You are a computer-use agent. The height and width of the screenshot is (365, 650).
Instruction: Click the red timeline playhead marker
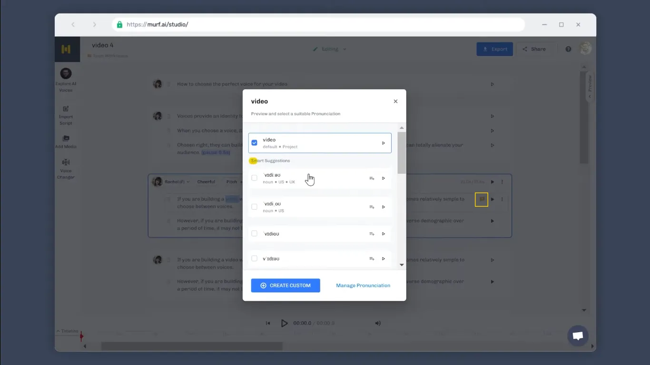[81, 336]
